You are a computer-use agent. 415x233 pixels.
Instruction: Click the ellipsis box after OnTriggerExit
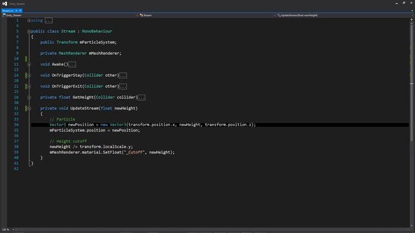coord(123,86)
